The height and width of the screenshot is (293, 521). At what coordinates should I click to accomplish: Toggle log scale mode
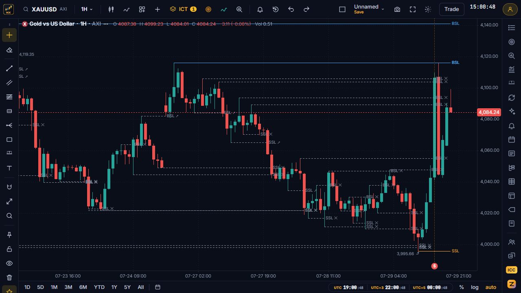(475, 287)
